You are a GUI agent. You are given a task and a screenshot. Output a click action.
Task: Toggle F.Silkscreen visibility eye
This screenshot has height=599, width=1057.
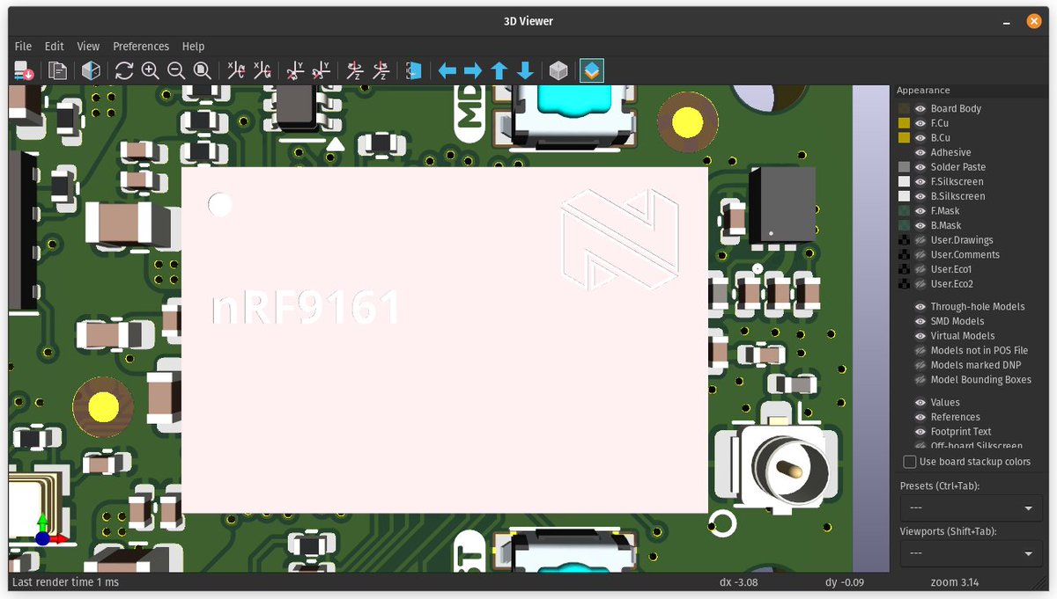pos(920,182)
